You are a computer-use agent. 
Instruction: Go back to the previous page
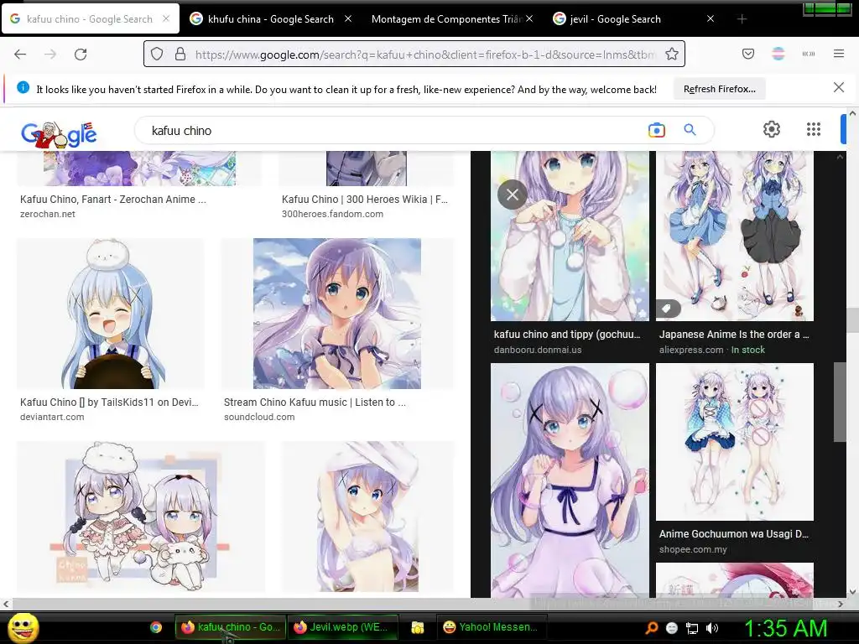tap(20, 55)
